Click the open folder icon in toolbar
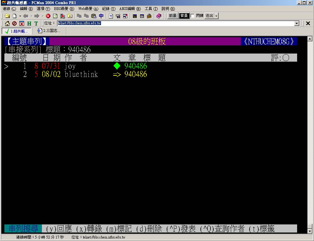This screenshot has width=314, height=241. click(7, 16)
